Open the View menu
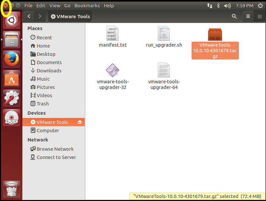Viewport: 266px width, 201px height. point(55,6)
